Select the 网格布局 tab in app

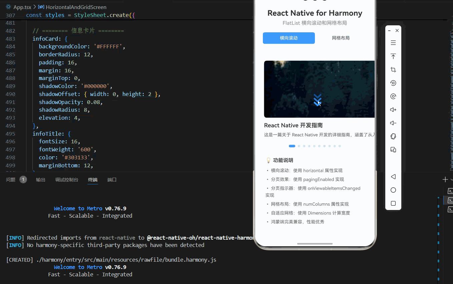pos(341,38)
